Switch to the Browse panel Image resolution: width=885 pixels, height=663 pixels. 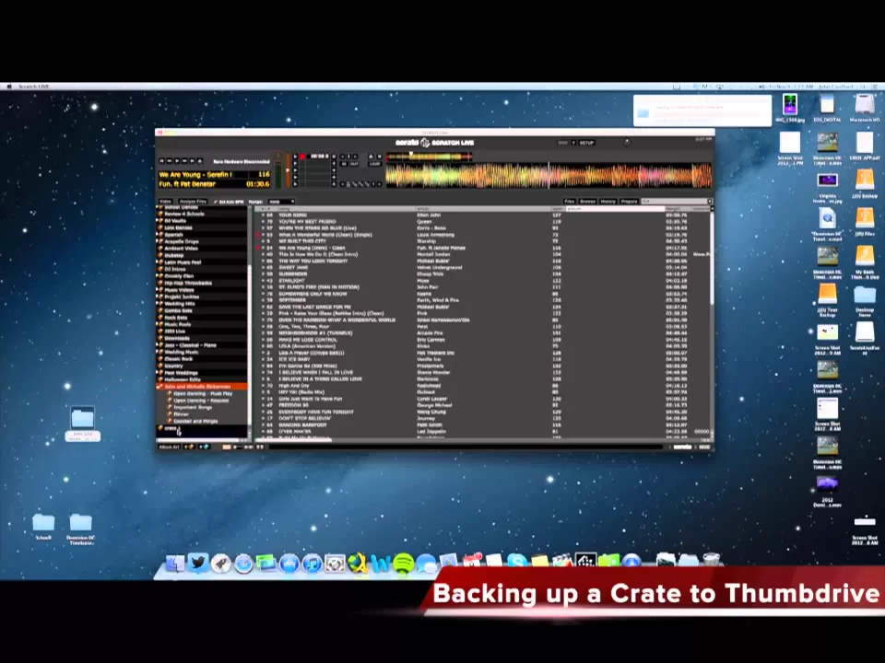[587, 202]
